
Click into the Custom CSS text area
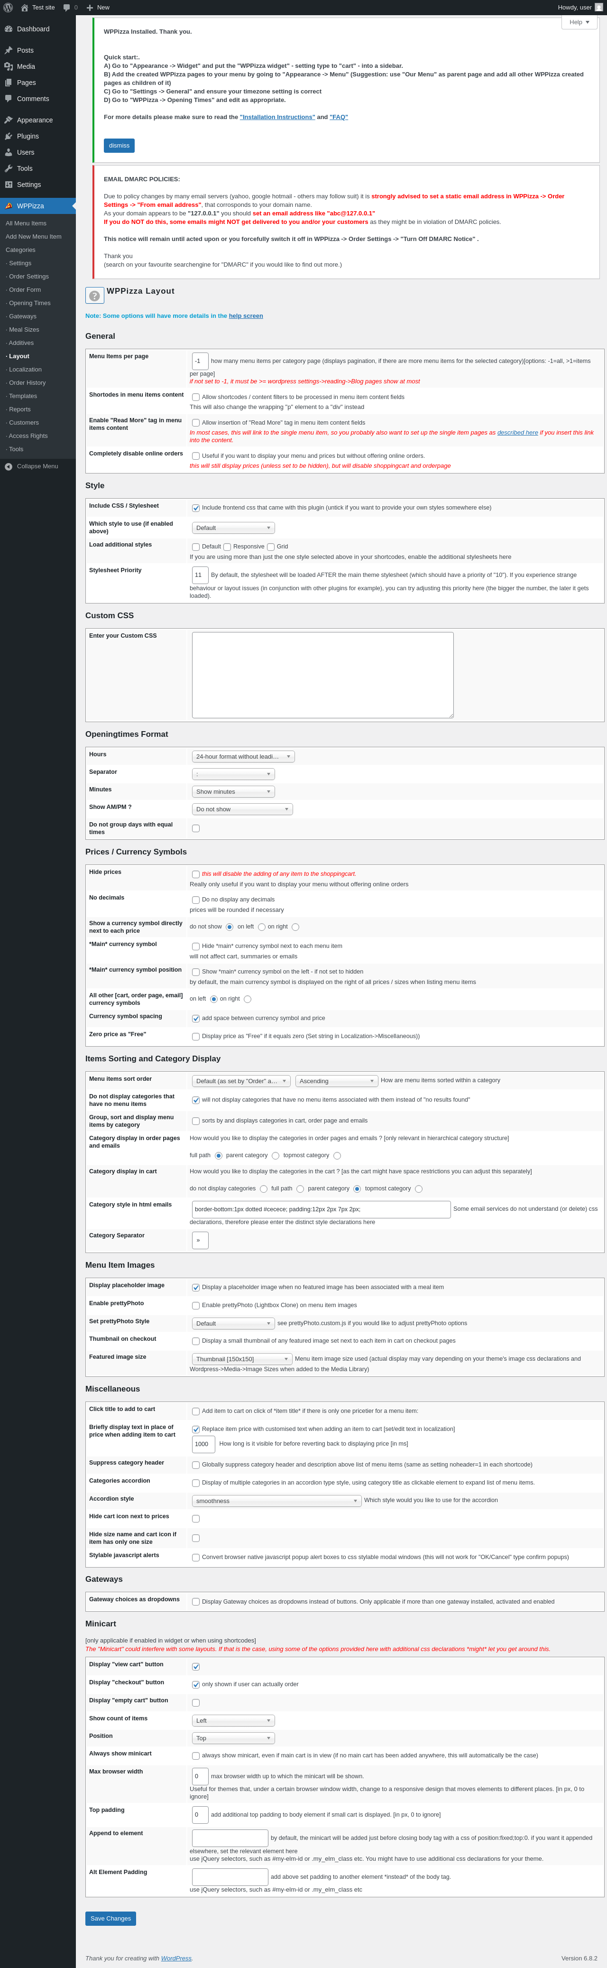point(323,675)
